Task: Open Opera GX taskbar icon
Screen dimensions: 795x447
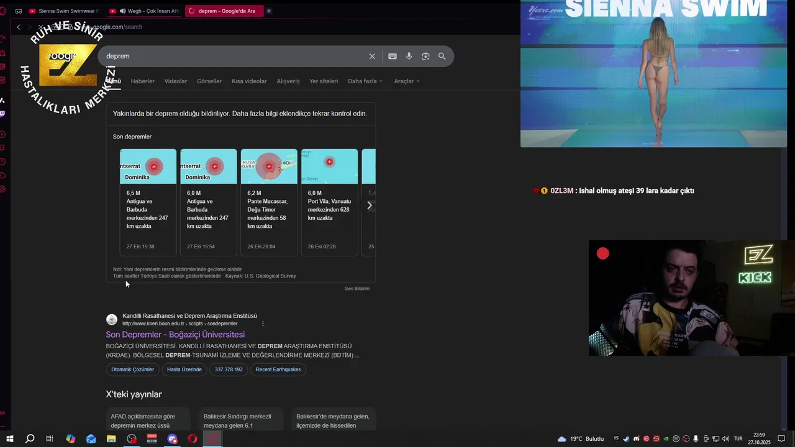Action: [x=213, y=439]
